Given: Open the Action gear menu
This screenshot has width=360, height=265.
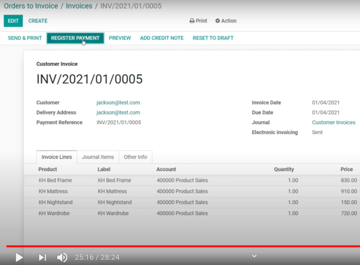Looking at the screenshot, I should (x=226, y=21).
